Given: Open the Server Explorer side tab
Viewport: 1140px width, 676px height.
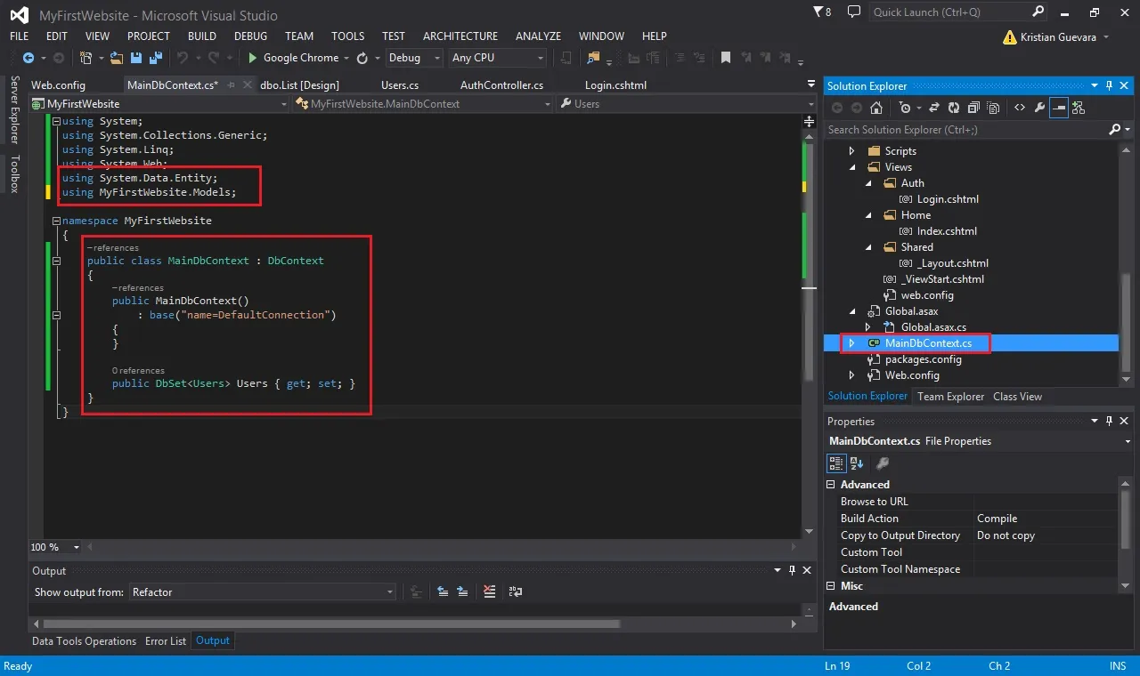Looking at the screenshot, I should tap(14, 110).
